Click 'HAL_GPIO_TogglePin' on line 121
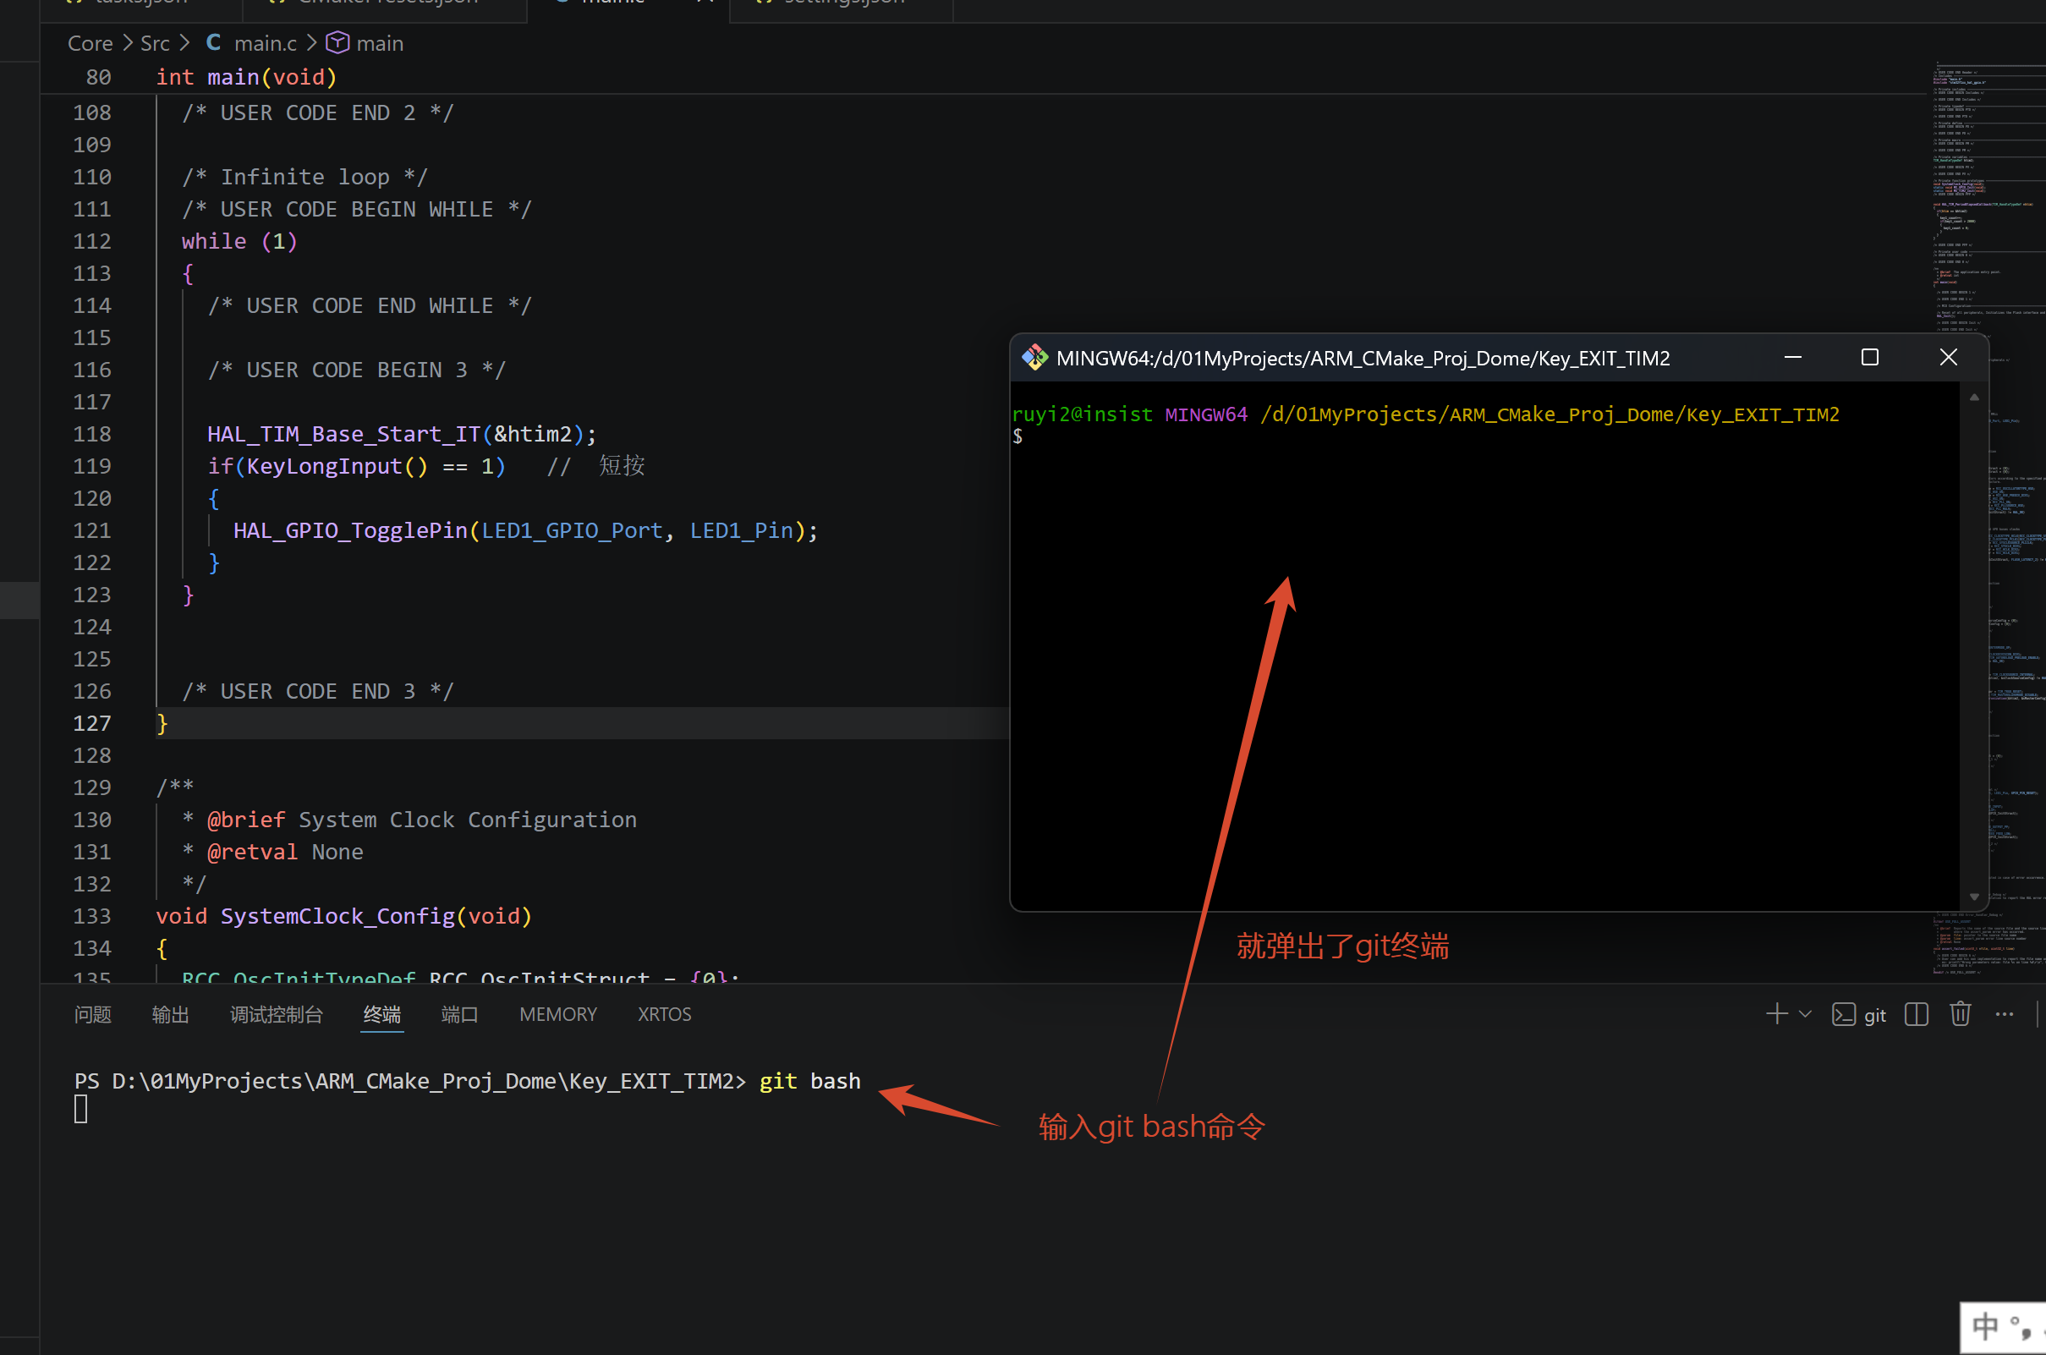2046x1355 pixels. pyautogui.click(x=350, y=530)
